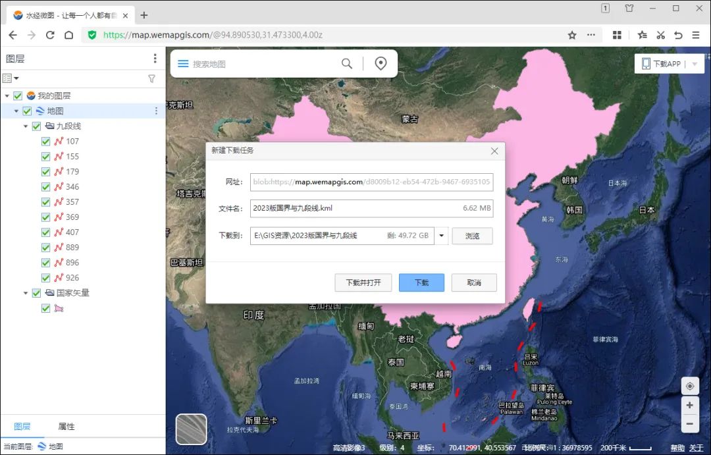The image size is (711, 455).
Task: Collapse the 九段线 layer tree node
Action: point(26,126)
